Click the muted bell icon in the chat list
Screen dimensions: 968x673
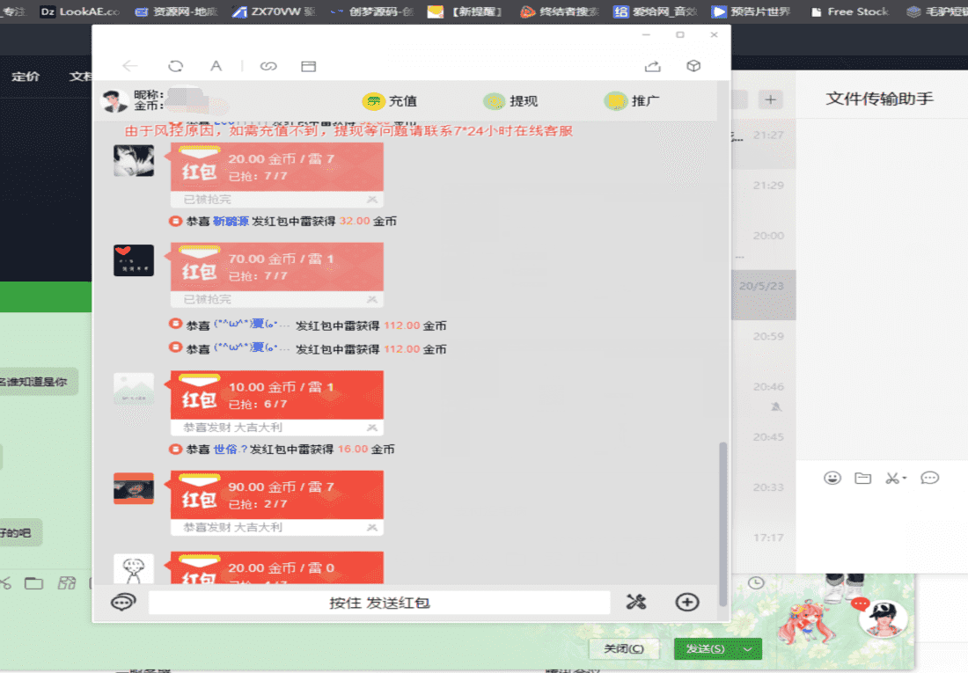click(x=776, y=407)
